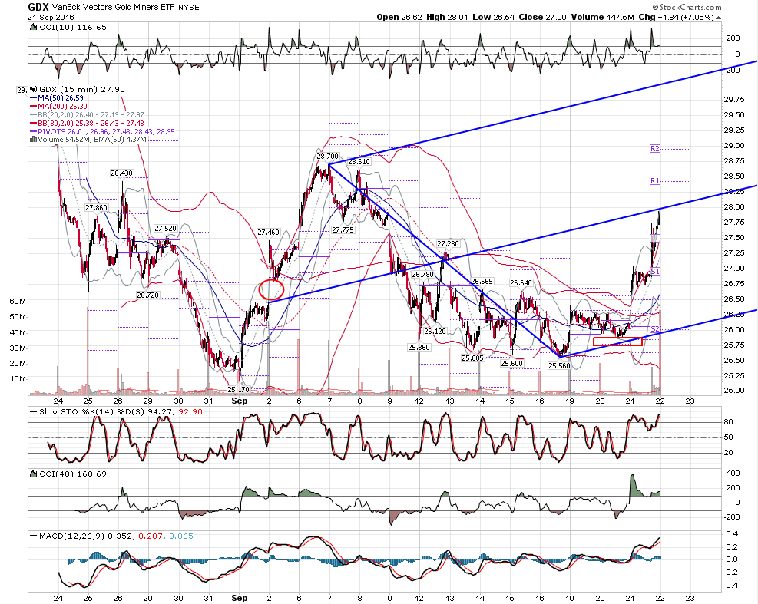Viewport: 758px width, 604px height.
Task: Click the CCI(40) area-chart legend icon
Action: point(33,474)
